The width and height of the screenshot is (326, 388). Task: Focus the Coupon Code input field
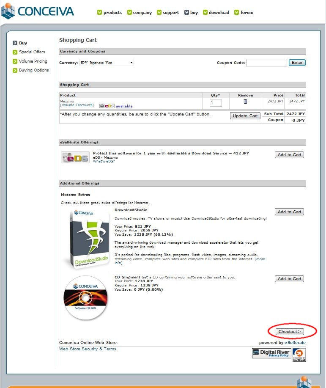[266, 63]
